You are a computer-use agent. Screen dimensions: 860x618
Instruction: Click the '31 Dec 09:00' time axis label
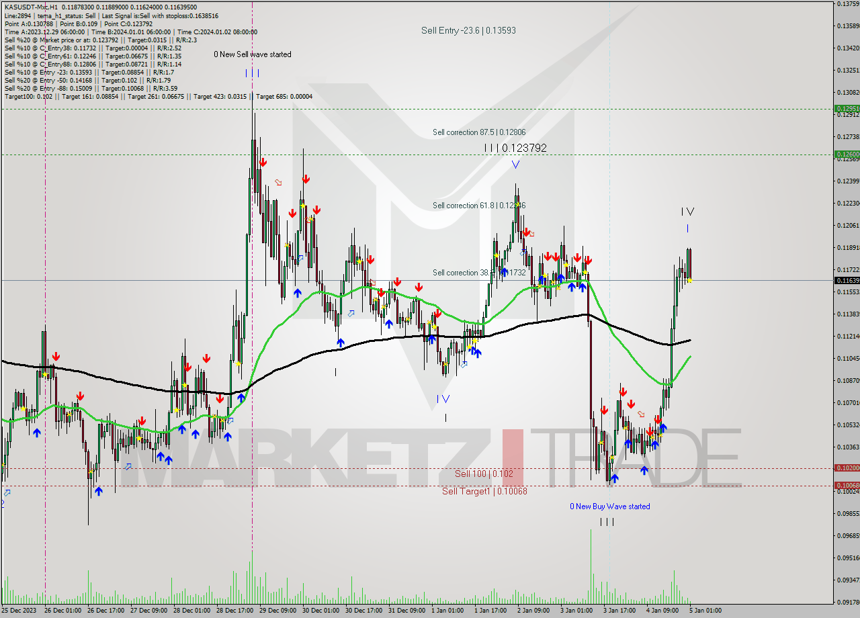[406, 611]
